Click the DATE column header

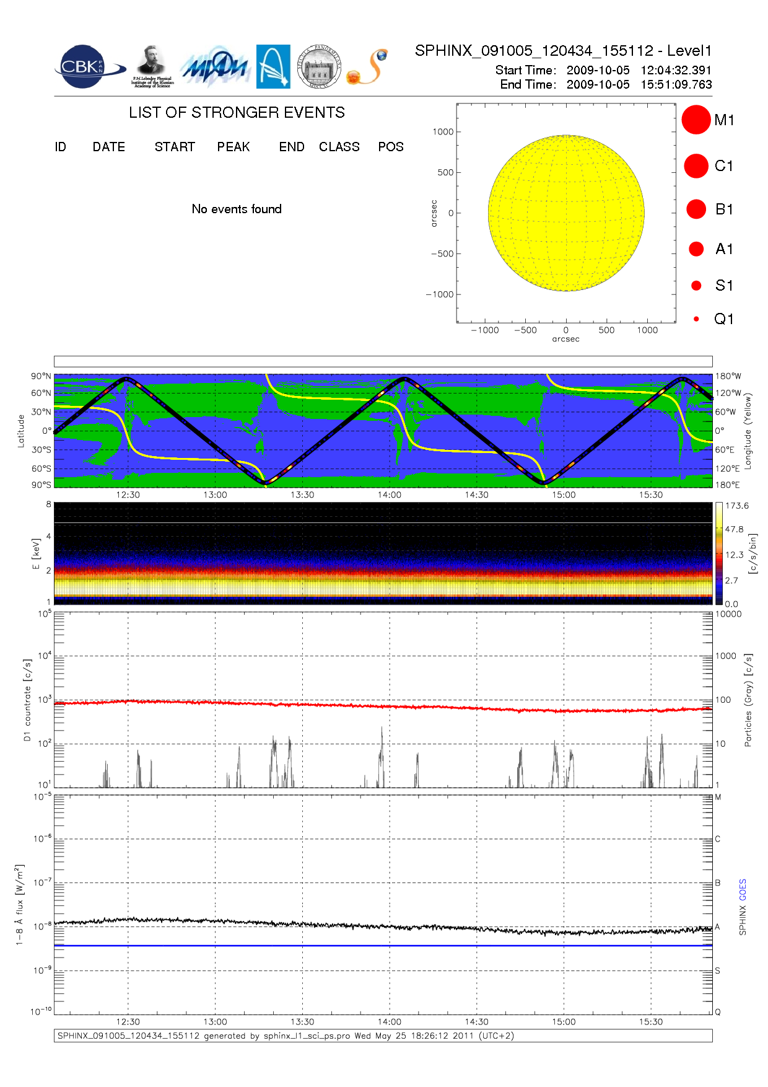(109, 147)
